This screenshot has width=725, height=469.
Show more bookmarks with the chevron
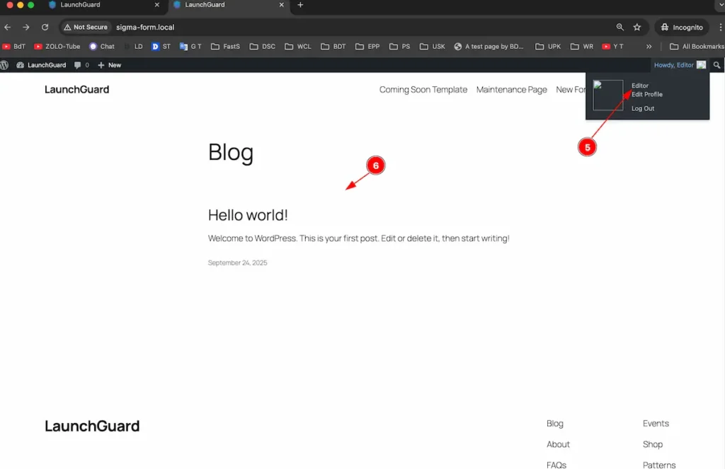pos(649,46)
